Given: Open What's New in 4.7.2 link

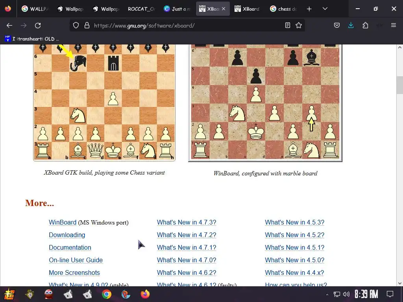Looking at the screenshot, I should (x=187, y=235).
